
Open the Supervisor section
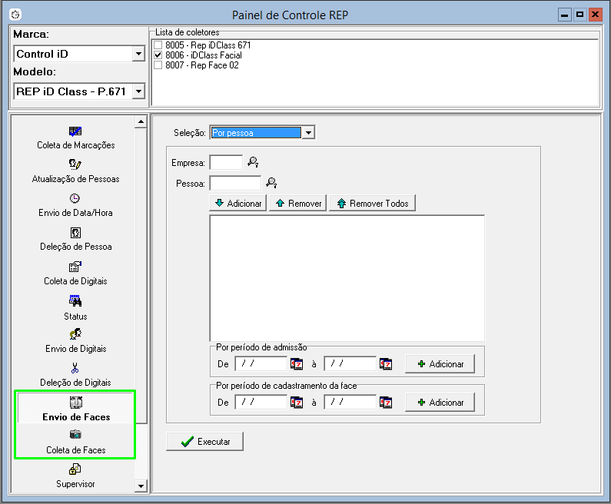click(75, 476)
